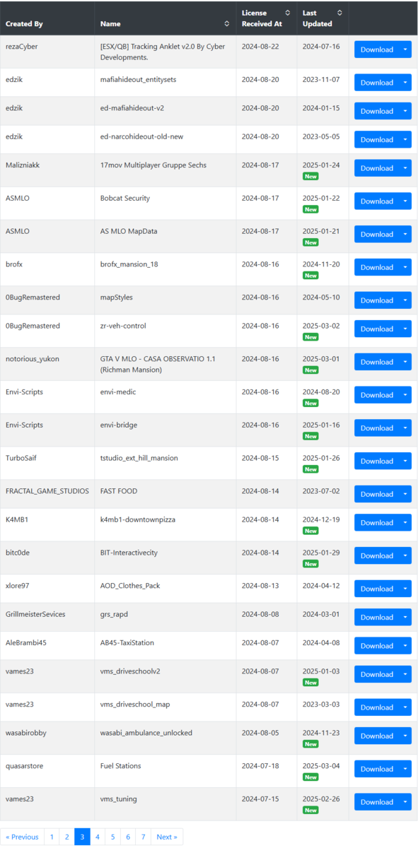The height and width of the screenshot is (848, 418).
Task: Sort by License Received At arrows
Action: (x=287, y=13)
